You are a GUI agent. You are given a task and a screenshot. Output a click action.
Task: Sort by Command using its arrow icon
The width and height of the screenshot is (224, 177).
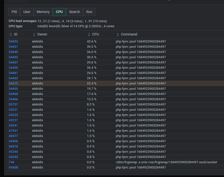[118, 34]
